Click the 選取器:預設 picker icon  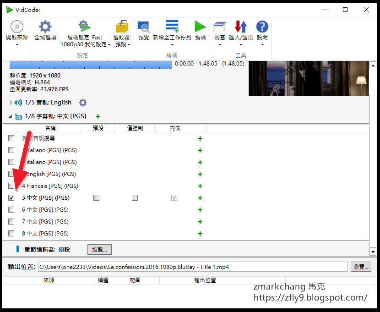pyautogui.click(x=122, y=27)
